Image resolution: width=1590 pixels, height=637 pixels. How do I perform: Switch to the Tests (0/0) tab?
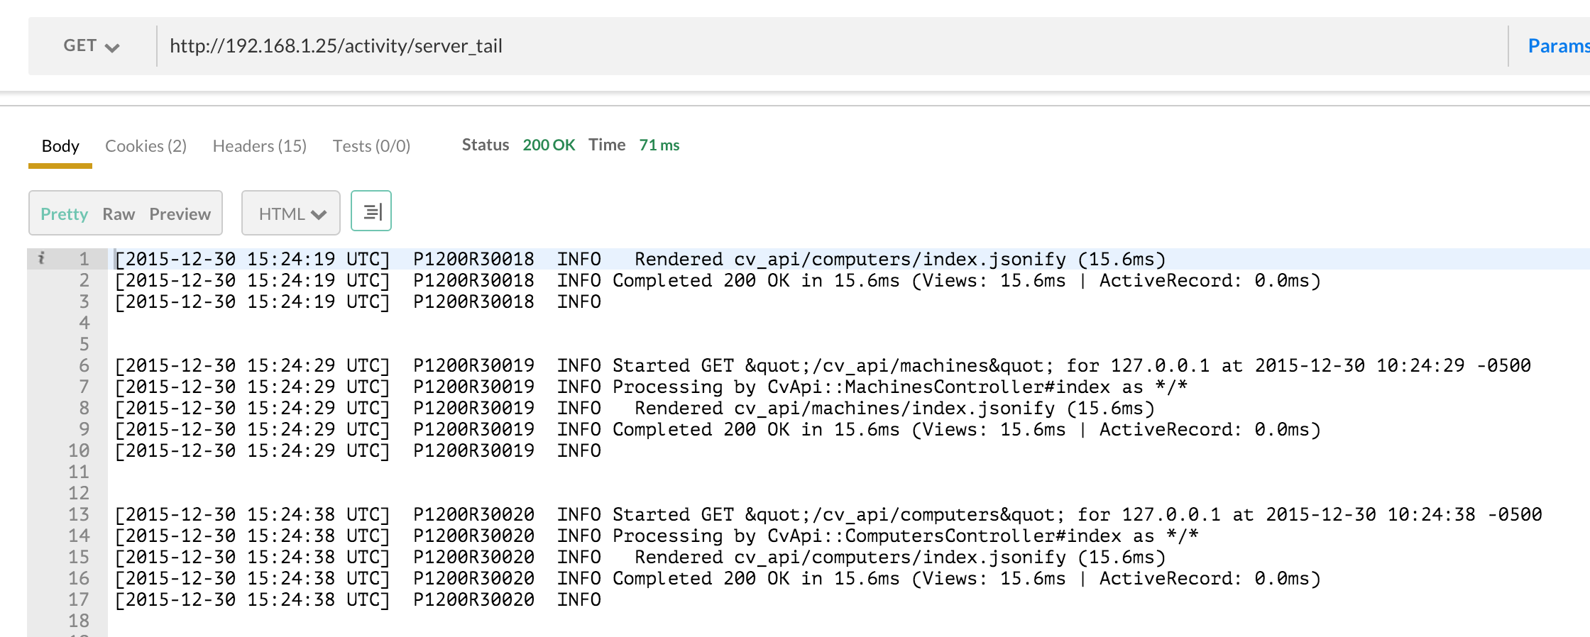coord(371,146)
